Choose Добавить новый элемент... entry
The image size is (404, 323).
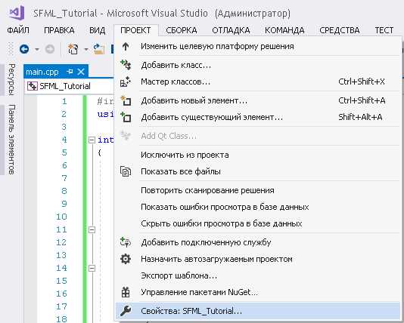pos(258,100)
